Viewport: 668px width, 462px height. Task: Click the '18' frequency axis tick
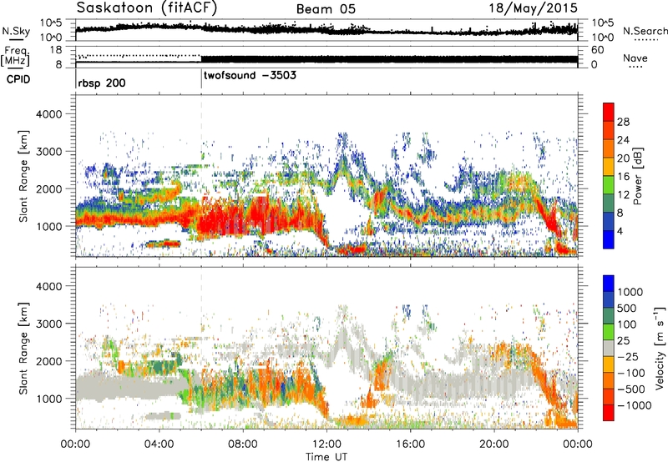click(56, 50)
